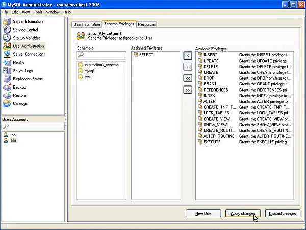Image resolution: width=306 pixels, height=230 pixels.
Task: Open Server Connections monitor icon
Action: click(x=7, y=54)
